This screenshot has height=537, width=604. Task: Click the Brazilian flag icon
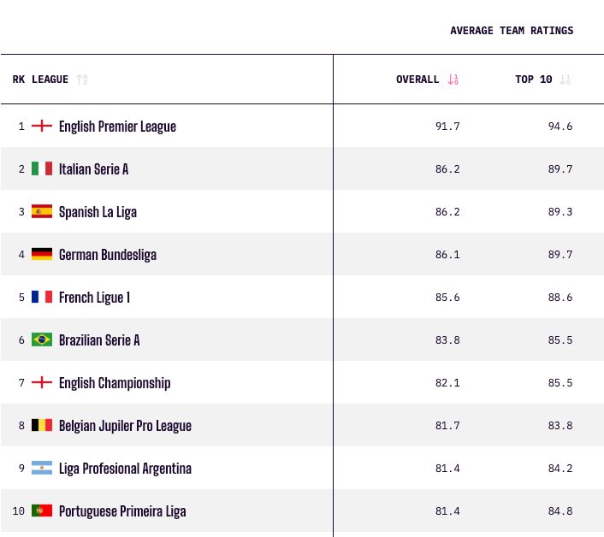click(42, 339)
